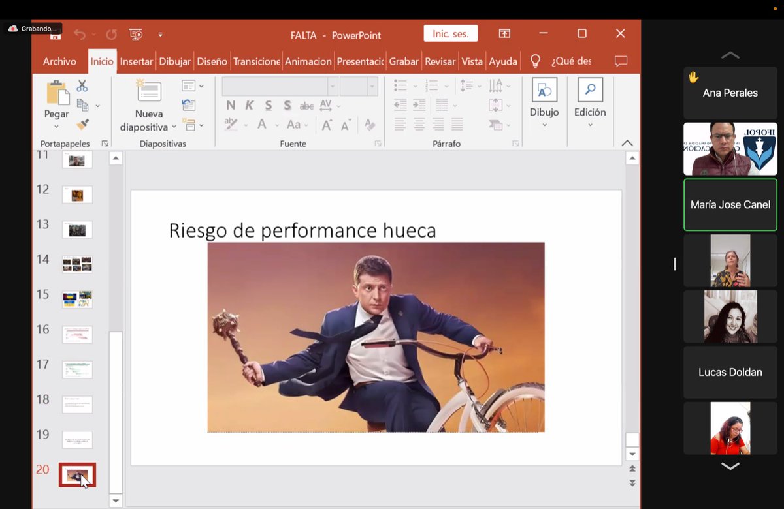
Task: Click the Reset slide icon
Action: (189, 105)
